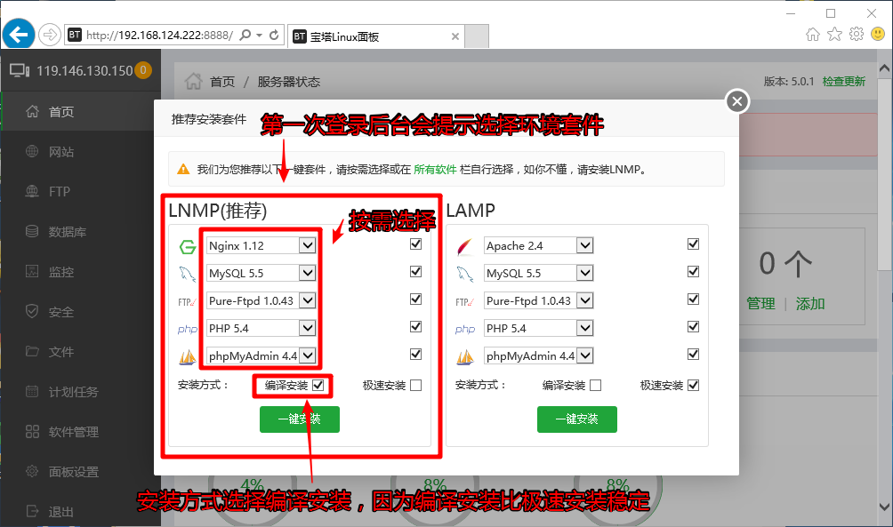This screenshot has height=527, width=893.
Task: Open the LNMP PHP 5.4 dropdown
Action: pyautogui.click(x=307, y=328)
